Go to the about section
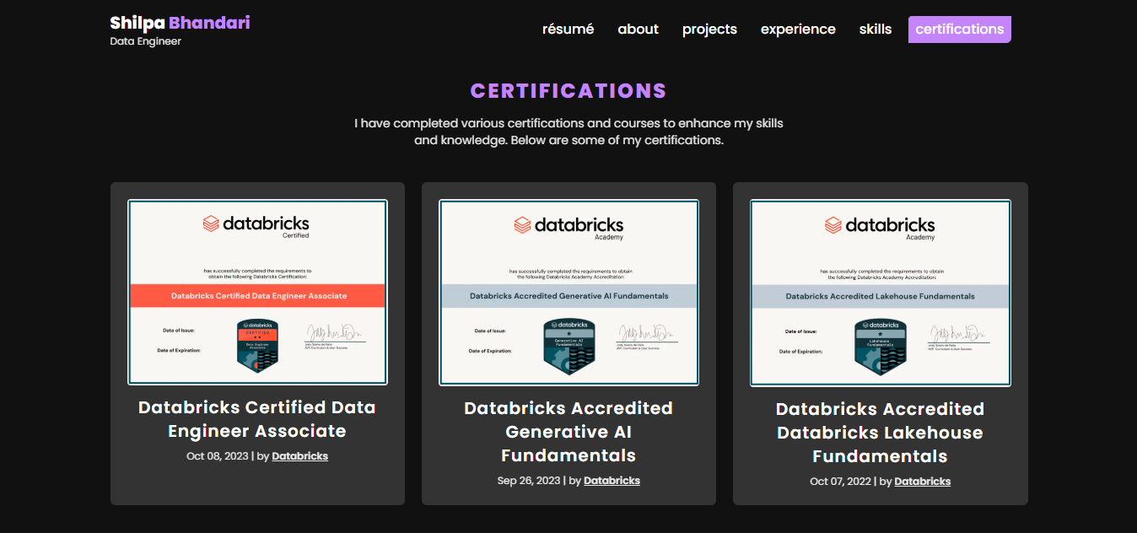 click(638, 29)
